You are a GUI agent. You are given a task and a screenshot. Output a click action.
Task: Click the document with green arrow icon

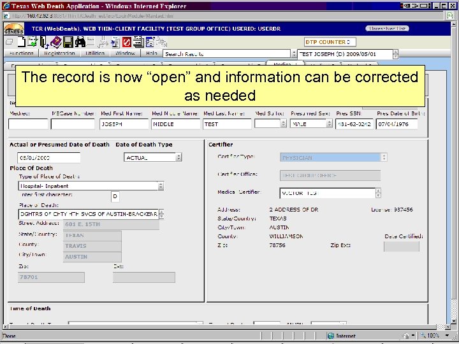click(33, 42)
